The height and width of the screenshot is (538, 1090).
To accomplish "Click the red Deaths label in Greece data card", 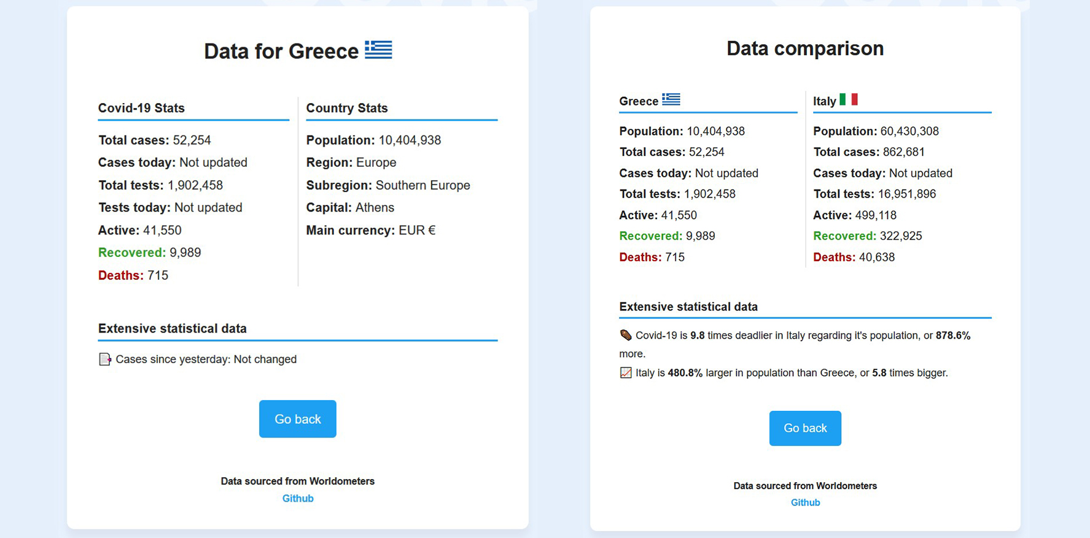I will pos(121,275).
